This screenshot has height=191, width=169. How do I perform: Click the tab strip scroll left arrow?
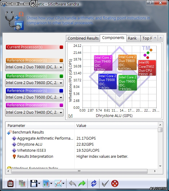tap(155, 38)
